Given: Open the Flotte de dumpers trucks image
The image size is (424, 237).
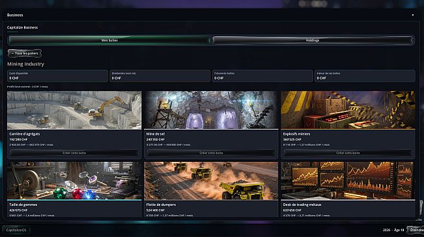Looking at the screenshot, I should pyautogui.click(x=211, y=181).
